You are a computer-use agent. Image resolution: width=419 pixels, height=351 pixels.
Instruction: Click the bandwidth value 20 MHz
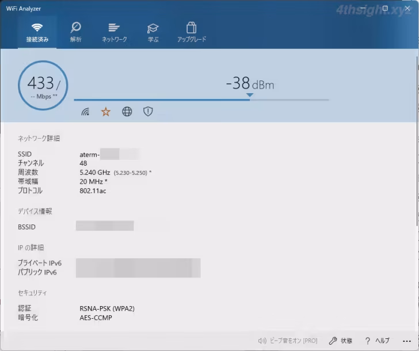point(92,182)
